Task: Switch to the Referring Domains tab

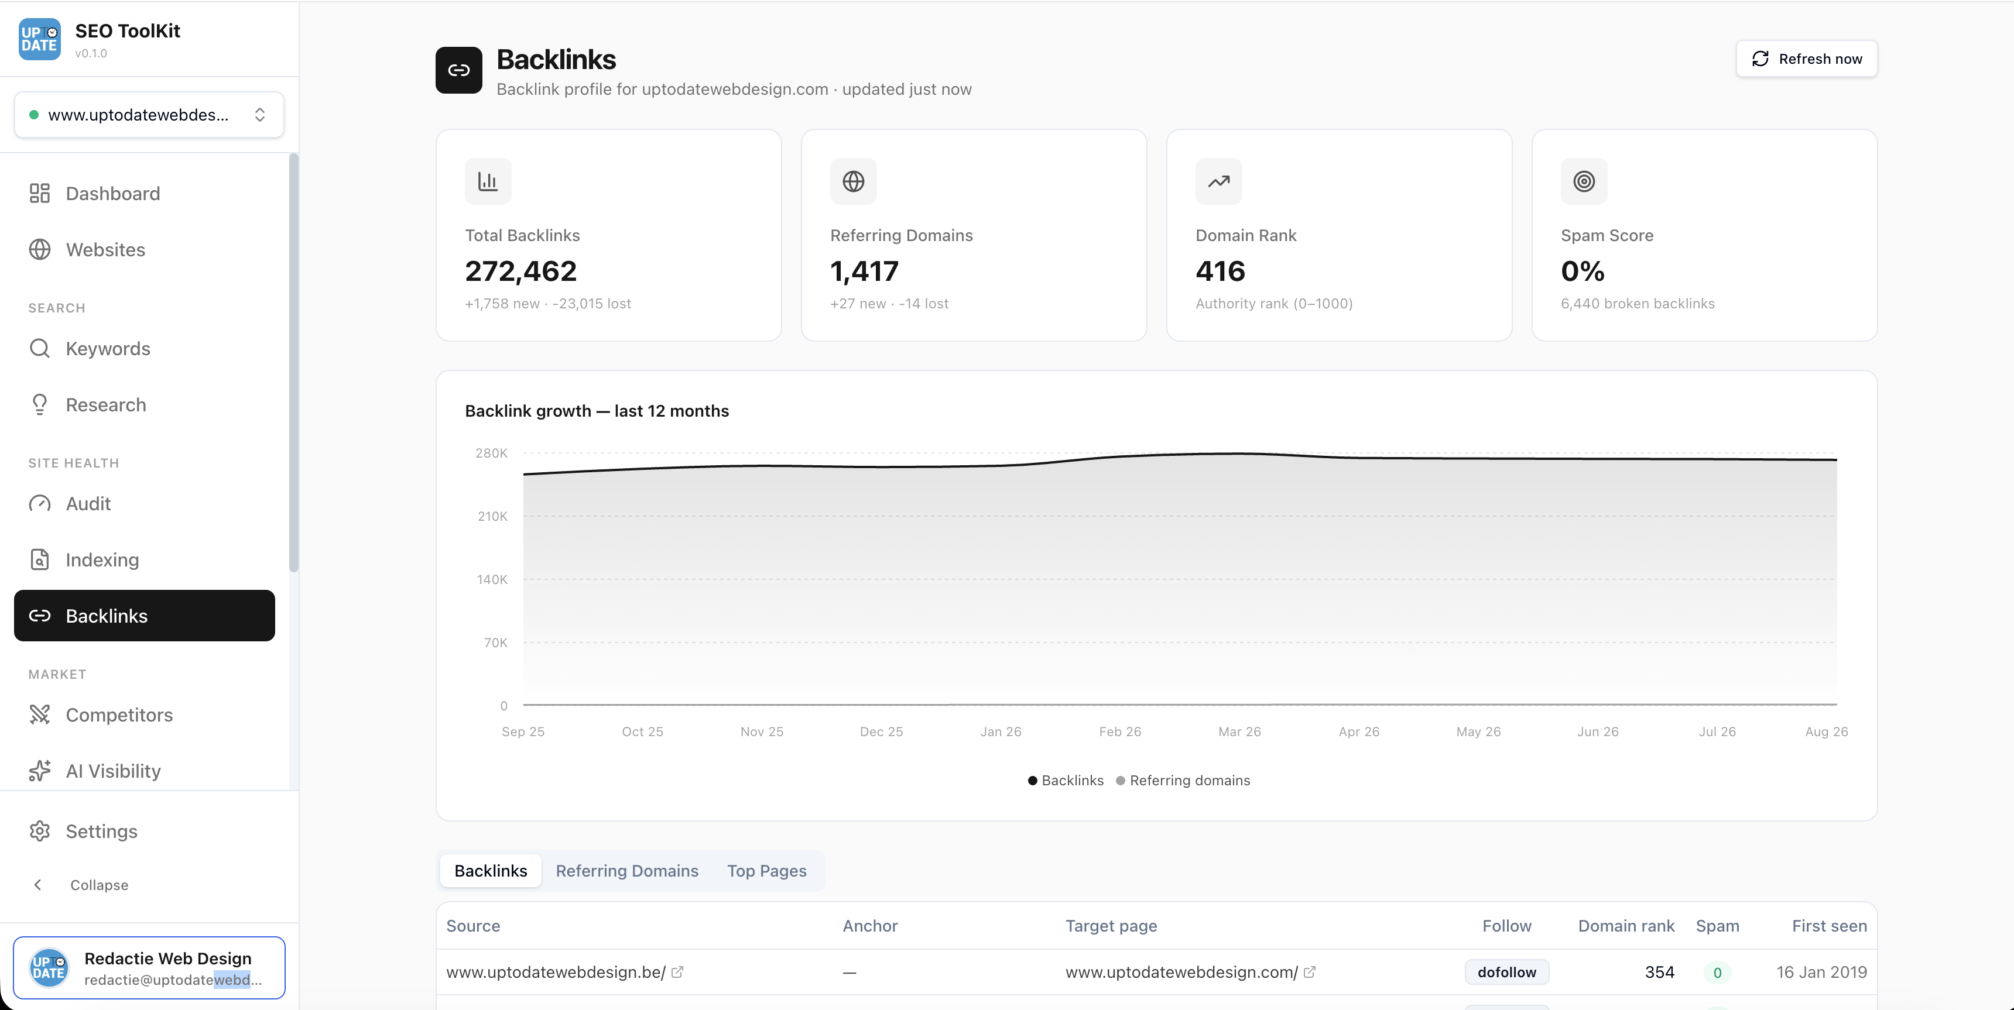Action: (x=627, y=871)
